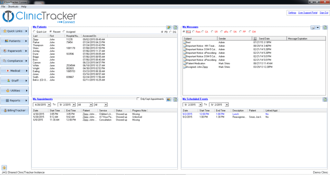The width and height of the screenshot is (330, 175).
Task: Sort patients by Accessed On column
Action: 94,36
